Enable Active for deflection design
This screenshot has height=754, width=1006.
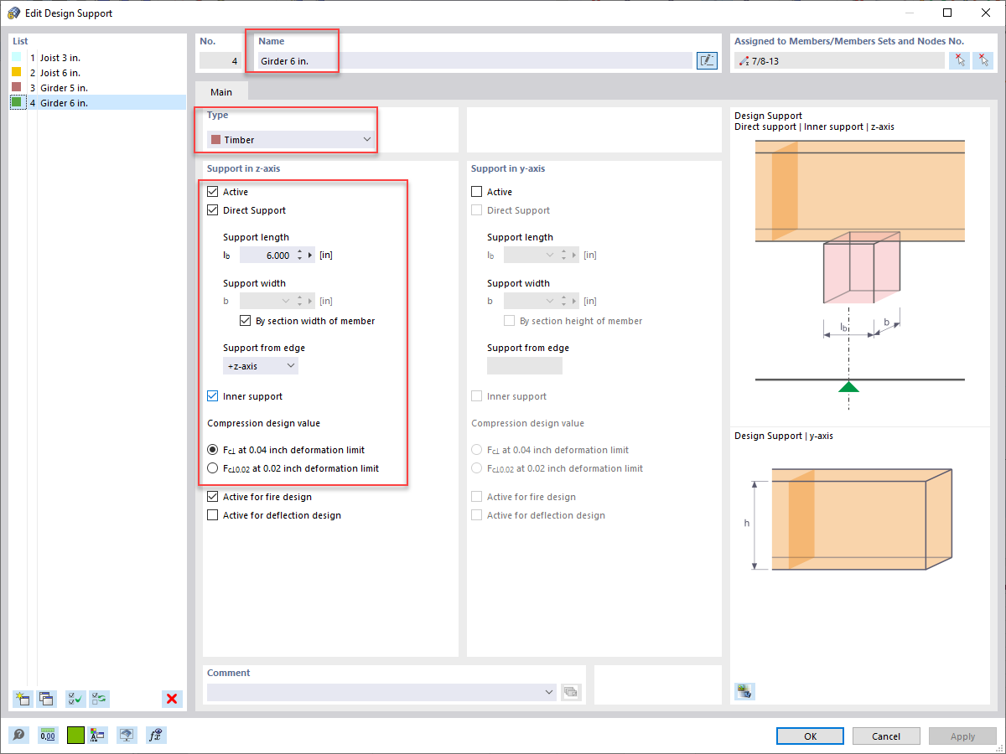point(212,515)
